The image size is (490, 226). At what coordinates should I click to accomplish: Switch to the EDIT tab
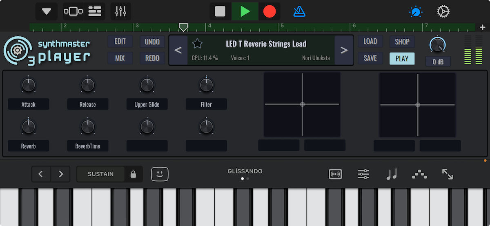click(120, 42)
